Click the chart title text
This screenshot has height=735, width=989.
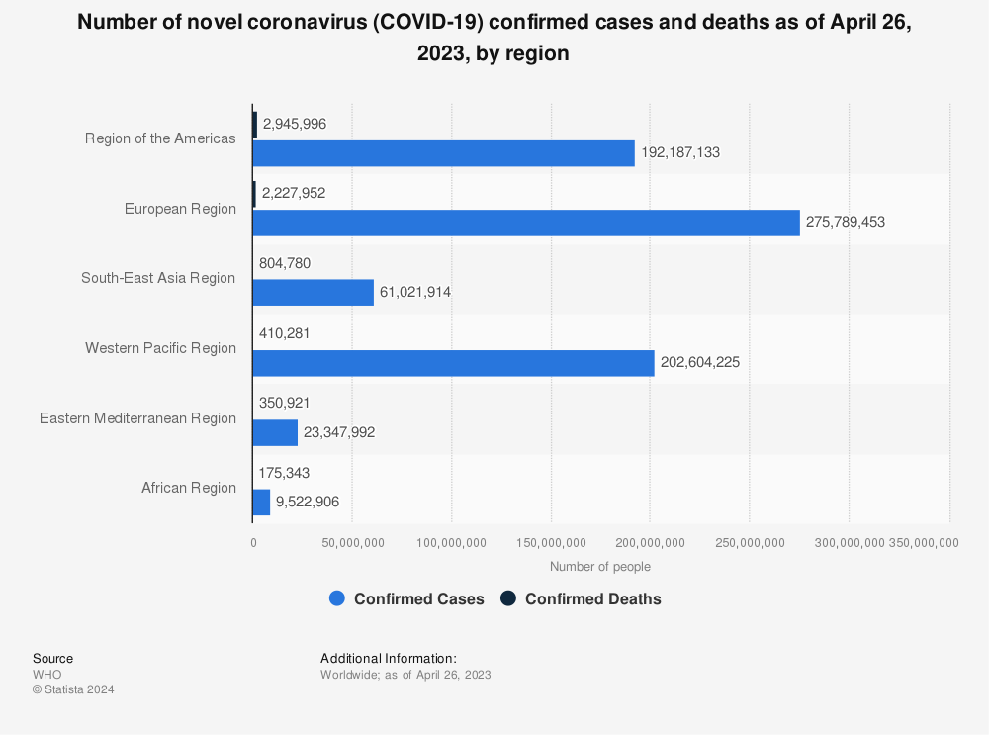pos(494,38)
